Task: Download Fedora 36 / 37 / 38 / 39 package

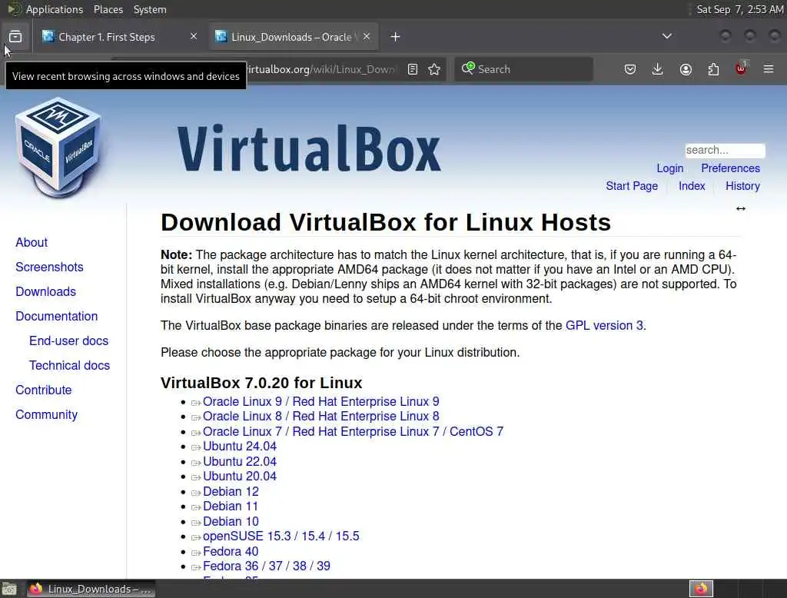Action: [267, 566]
